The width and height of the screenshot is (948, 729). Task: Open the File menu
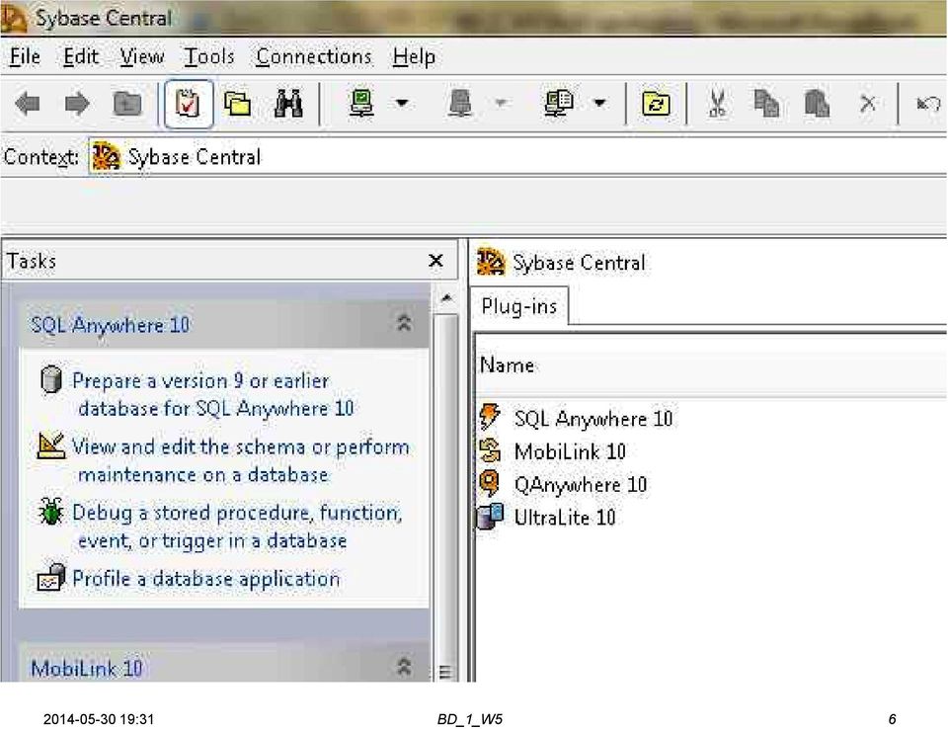pos(25,57)
